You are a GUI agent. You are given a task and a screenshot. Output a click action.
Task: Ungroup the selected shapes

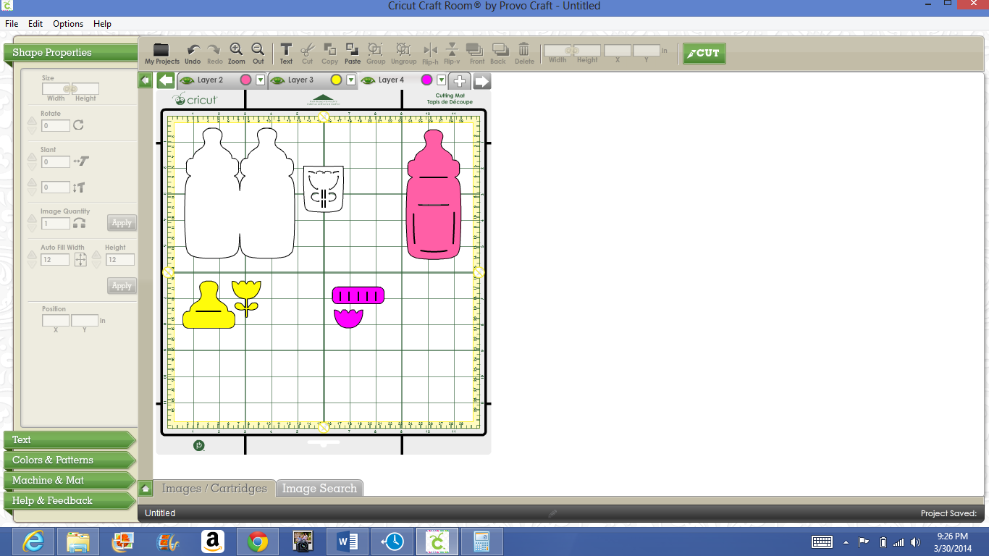click(404, 54)
